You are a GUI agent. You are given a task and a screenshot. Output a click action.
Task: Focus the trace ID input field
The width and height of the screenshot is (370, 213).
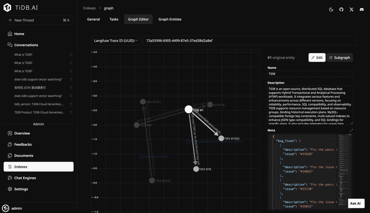250,40
